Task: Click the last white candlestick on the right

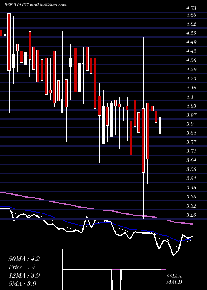Action: tap(160, 125)
